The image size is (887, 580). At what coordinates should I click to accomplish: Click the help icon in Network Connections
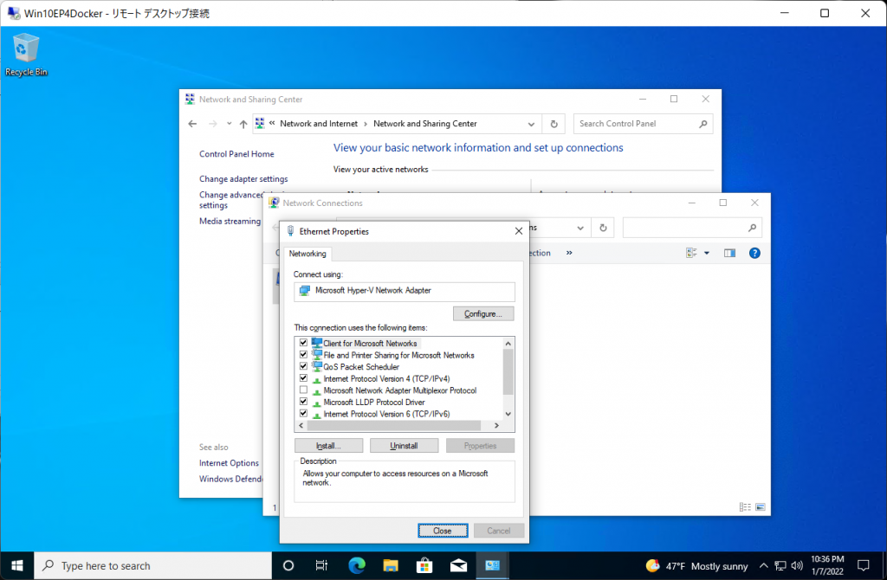coord(754,253)
